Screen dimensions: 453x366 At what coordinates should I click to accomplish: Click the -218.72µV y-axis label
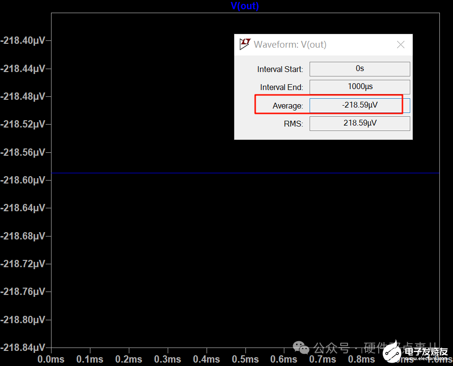[23, 264]
